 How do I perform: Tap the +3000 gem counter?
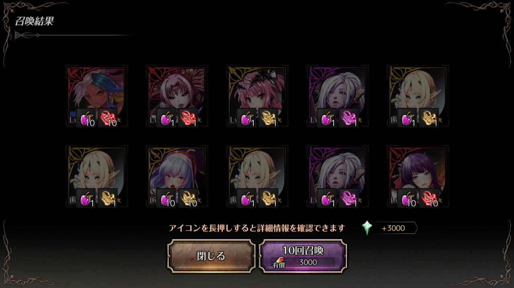click(393, 228)
